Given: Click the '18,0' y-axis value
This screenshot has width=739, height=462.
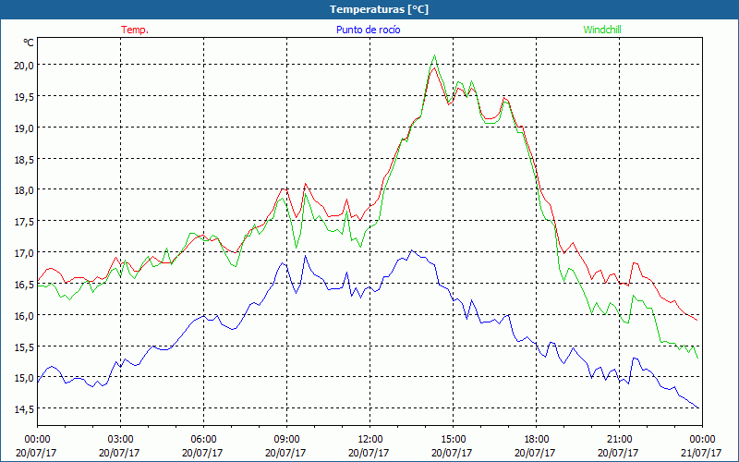Looking at the screenshot, I should coord(26,190).
